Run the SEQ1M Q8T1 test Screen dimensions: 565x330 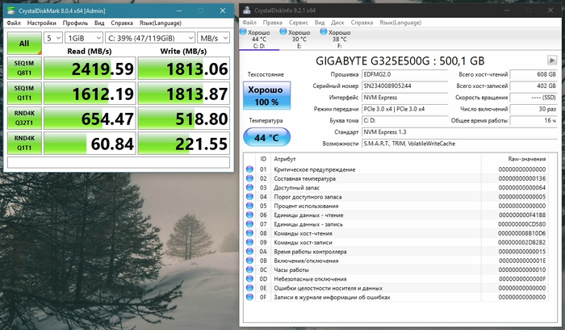click(24, 68)
